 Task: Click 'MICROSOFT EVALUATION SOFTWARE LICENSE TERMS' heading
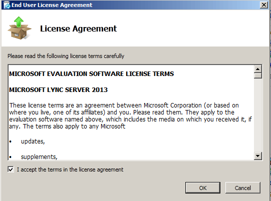[x=92, y=74]
